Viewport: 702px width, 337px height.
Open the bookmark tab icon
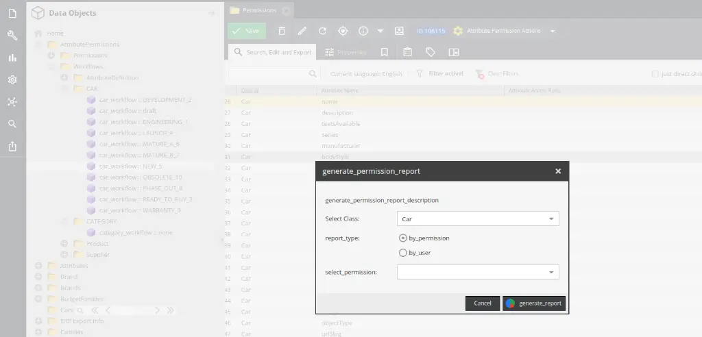[x=384, y=52]
